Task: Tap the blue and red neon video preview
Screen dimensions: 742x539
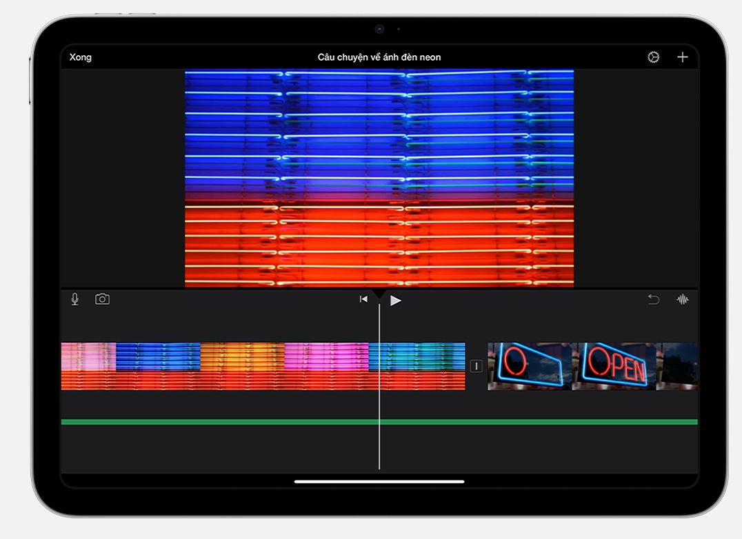Action: [x=379, y=177]
